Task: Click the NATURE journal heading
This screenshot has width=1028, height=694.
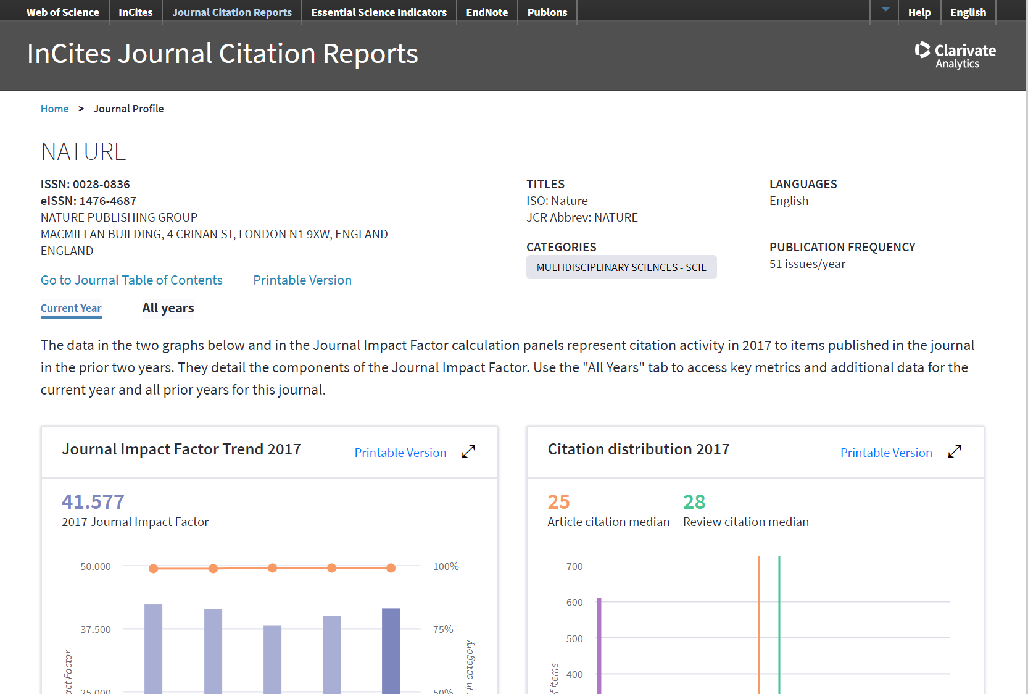Action: [x=83, y=152]
